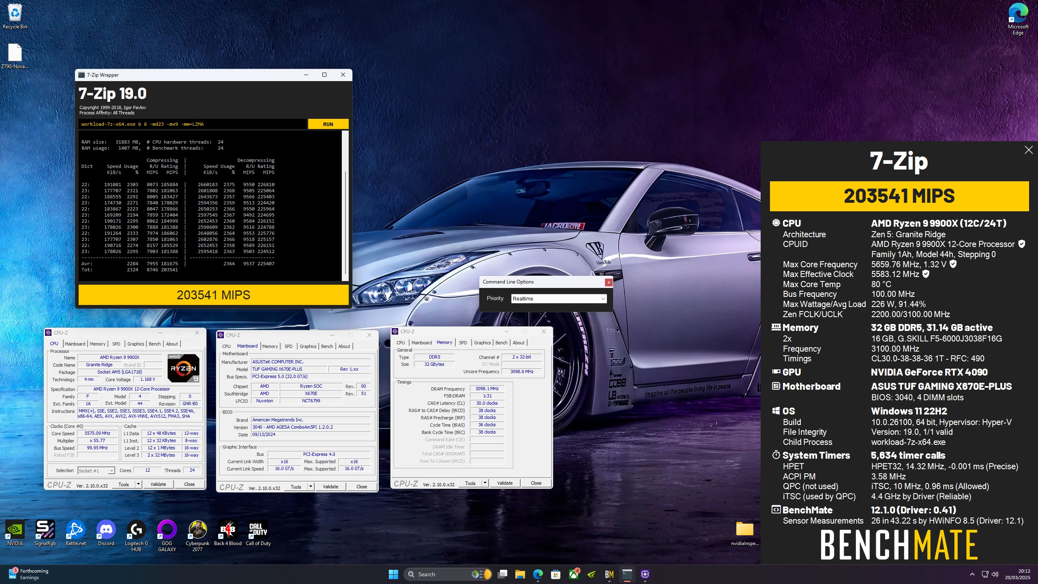Open Tools dropdown arrow in CPU-Z CPU window
Image resolution: width=1038 pixels, height=584 pixels.
138,484
